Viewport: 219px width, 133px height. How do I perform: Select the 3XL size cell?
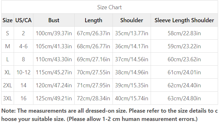(8, 98)
